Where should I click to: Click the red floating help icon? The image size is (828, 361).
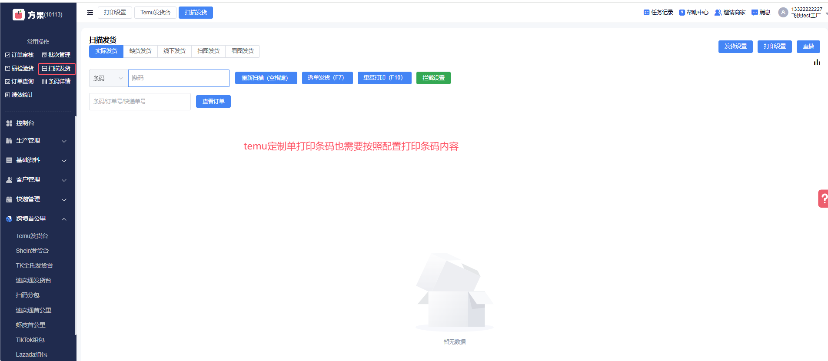pyautogui.click(x=823, y=199)
